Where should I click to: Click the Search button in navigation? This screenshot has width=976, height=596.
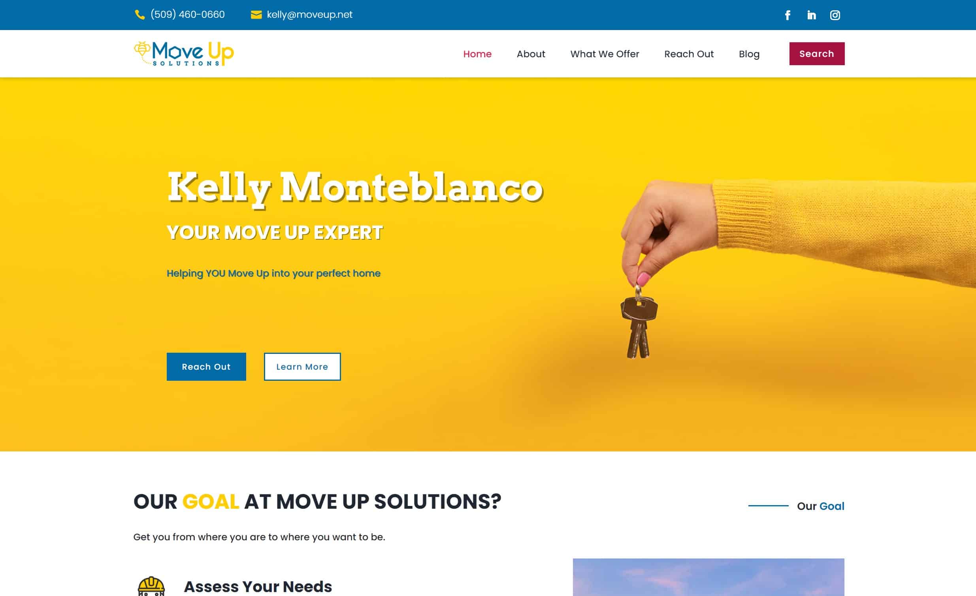tap(816, 54)
